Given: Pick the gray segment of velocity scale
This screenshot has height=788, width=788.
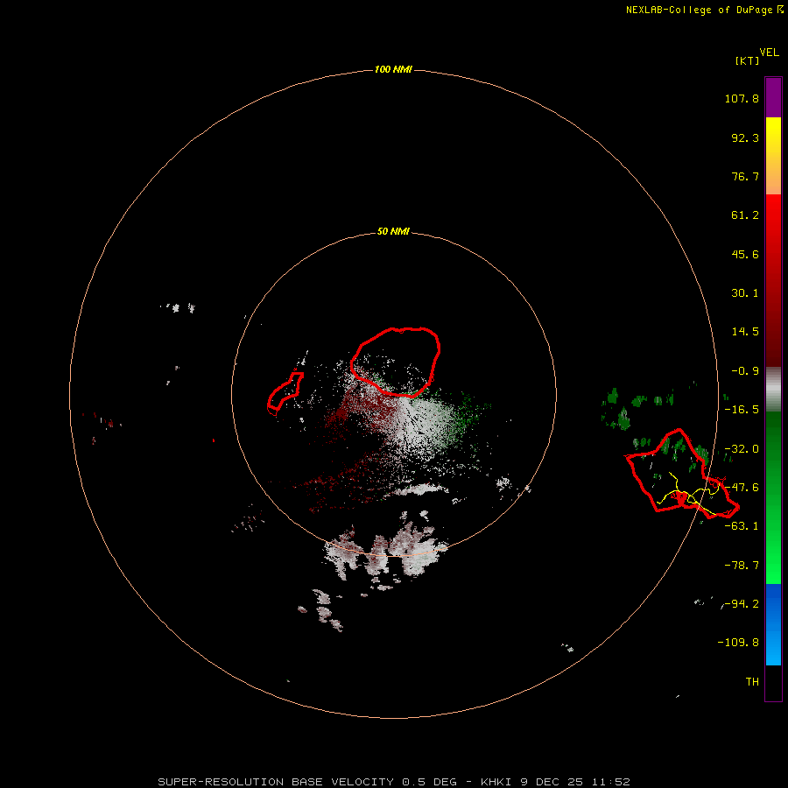Looking at the screenshot, I should click(773, 390).
